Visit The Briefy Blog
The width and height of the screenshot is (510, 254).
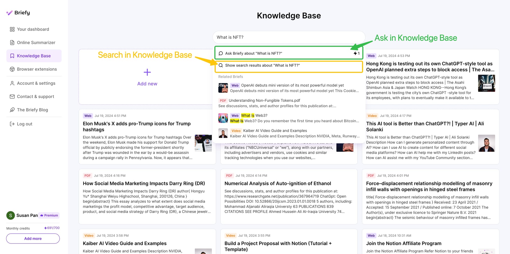coord(34,110)
